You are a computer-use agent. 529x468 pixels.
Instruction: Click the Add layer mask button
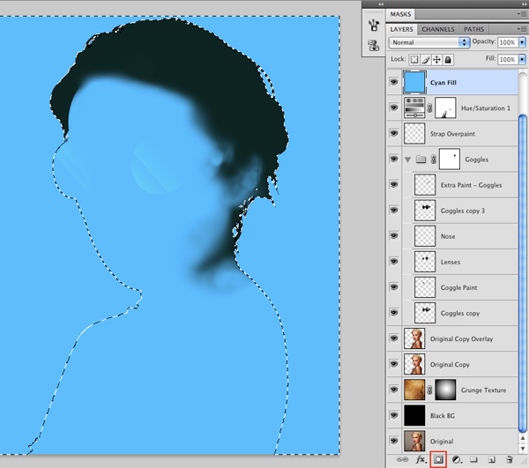(438, 459)
